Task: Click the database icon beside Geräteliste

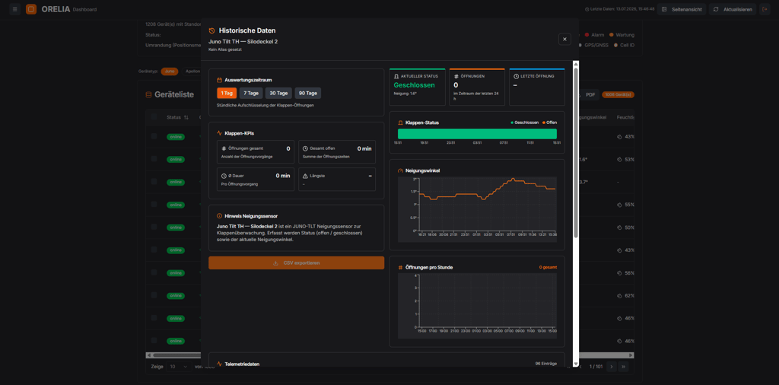Action: coord(148,94)
